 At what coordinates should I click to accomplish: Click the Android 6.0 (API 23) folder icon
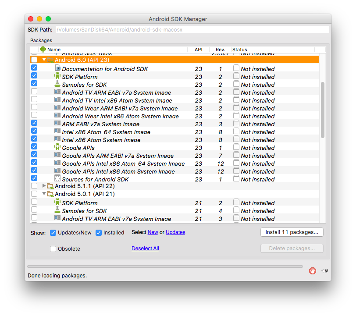pyautogui.click(x=50, y=60)
